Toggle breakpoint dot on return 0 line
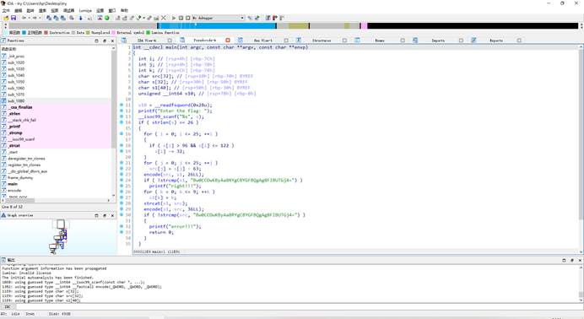This screenshot has width=584, height=319. 122,232
